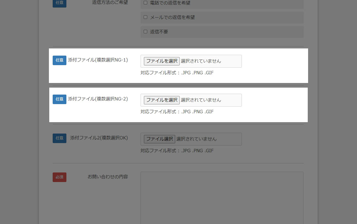Check the メールでの返信を希望 checkbox
The width and height of the screenshot is (357, 224).
145,17
